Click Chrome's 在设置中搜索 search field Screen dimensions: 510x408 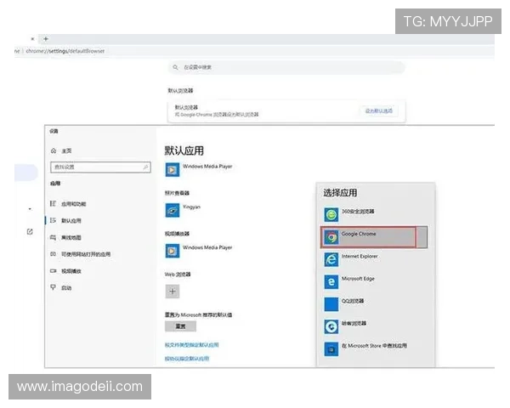click(286, 67)
